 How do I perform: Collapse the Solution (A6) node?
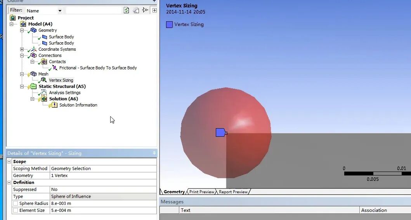33,99
